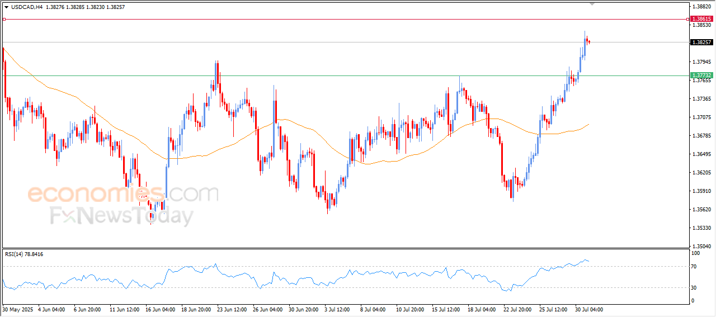Click the 1.36205 price axis label

701,173
